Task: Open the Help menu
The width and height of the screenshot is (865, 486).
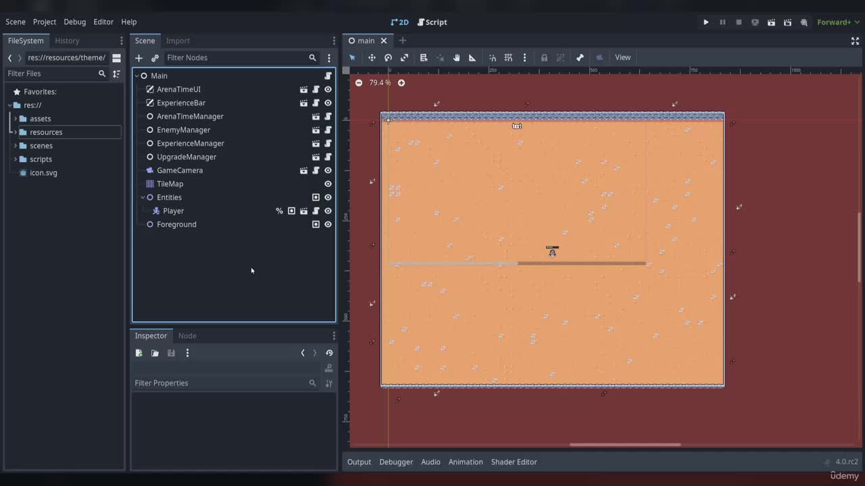Action: pos(129,22)
